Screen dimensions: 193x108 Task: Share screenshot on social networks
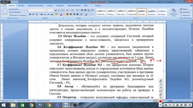coord(170,105)
